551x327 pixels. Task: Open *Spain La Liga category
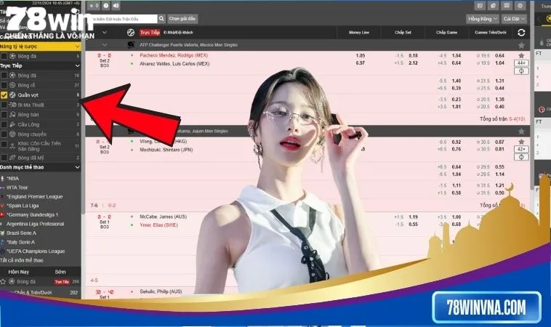[23, 206]
